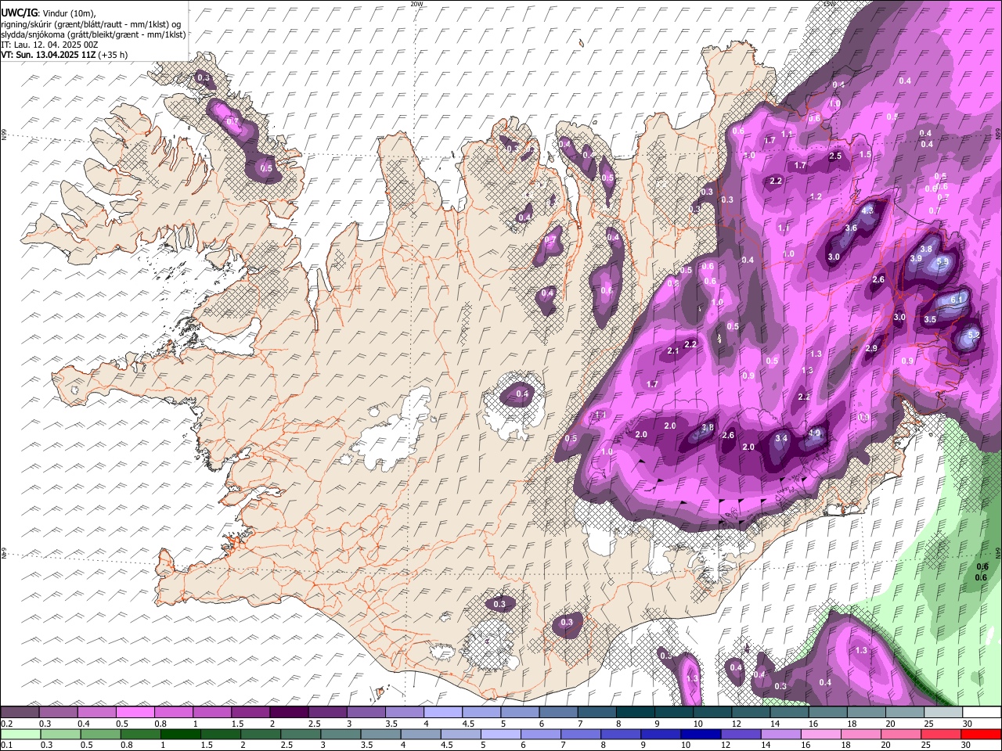Click the bright red swatch ending the lower legend
This screenshot has width=1002, height=751.
click(981, 735)
